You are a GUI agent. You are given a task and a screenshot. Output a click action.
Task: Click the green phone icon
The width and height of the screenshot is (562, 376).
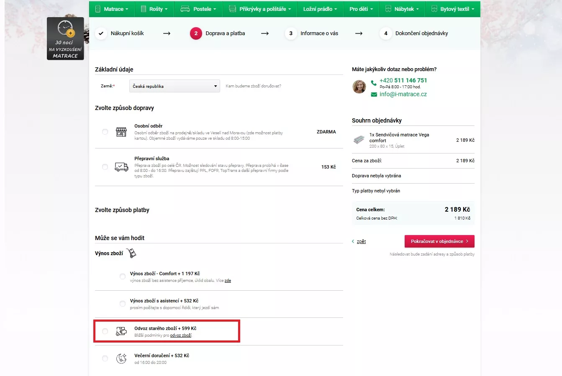point(374,82)
